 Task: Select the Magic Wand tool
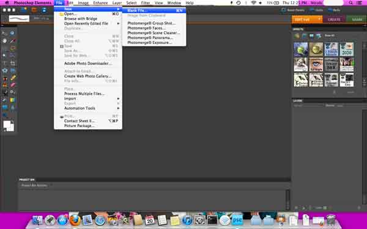(4, 56)
